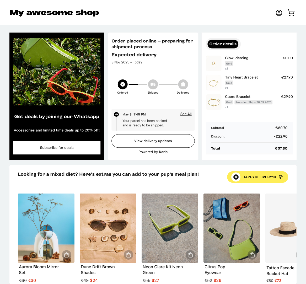Click the Ordered checkmark step
This screenshot has height=284, width=306.
click(122, 84)
